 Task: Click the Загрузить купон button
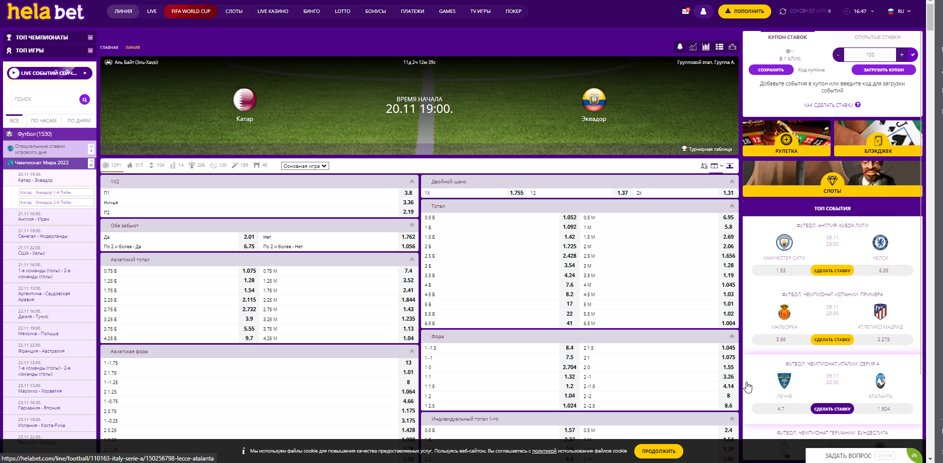883,70
